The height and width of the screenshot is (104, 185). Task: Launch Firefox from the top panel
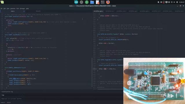tap(108, 2)
